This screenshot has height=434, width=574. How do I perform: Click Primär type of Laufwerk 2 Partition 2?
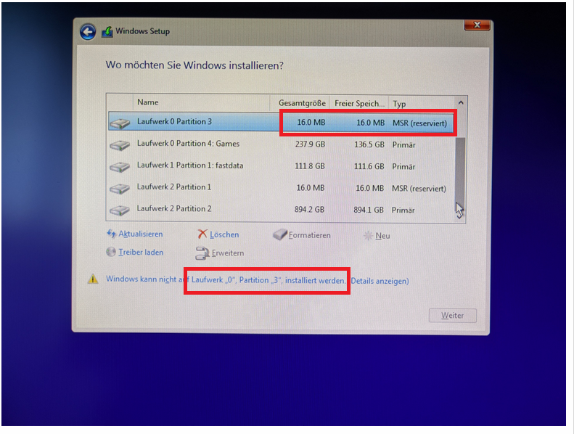click(403, 210)
